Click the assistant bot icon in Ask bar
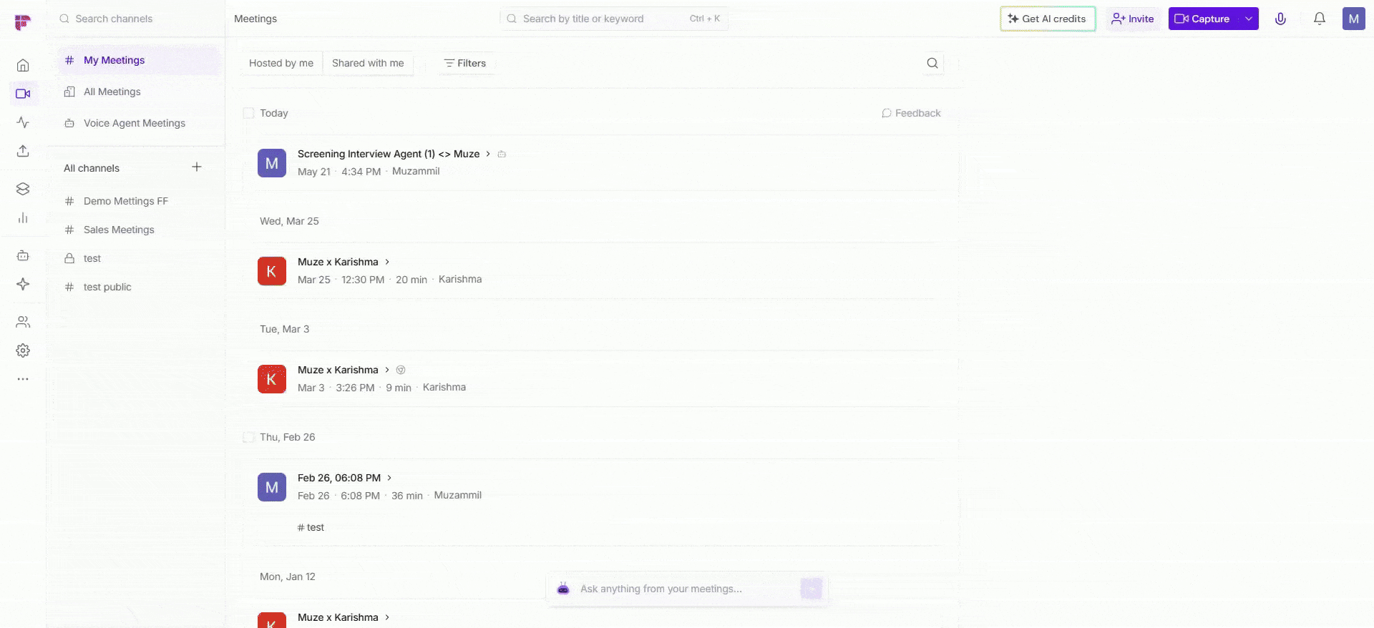 [563, 589]
